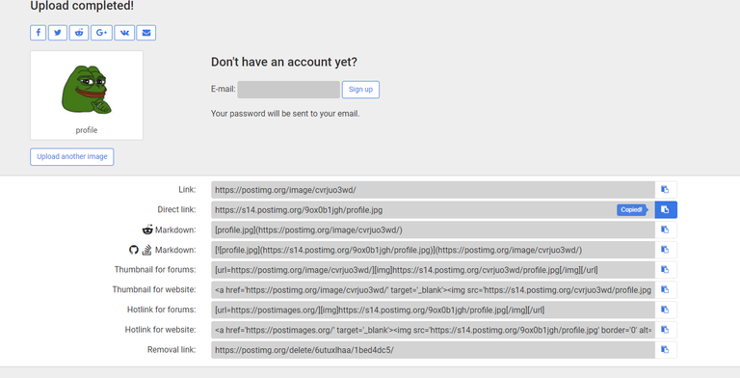
Task: Click the 'Copied!' tooltip badge
Action: click(631, 210)
